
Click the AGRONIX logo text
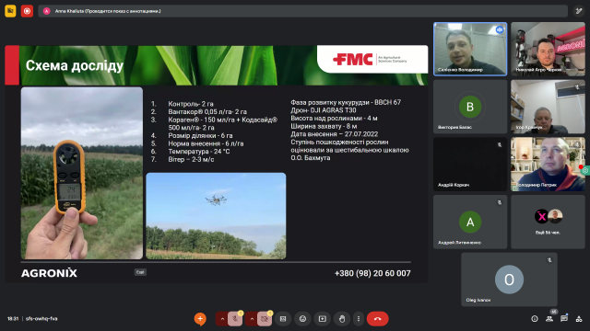coord(49,273)
